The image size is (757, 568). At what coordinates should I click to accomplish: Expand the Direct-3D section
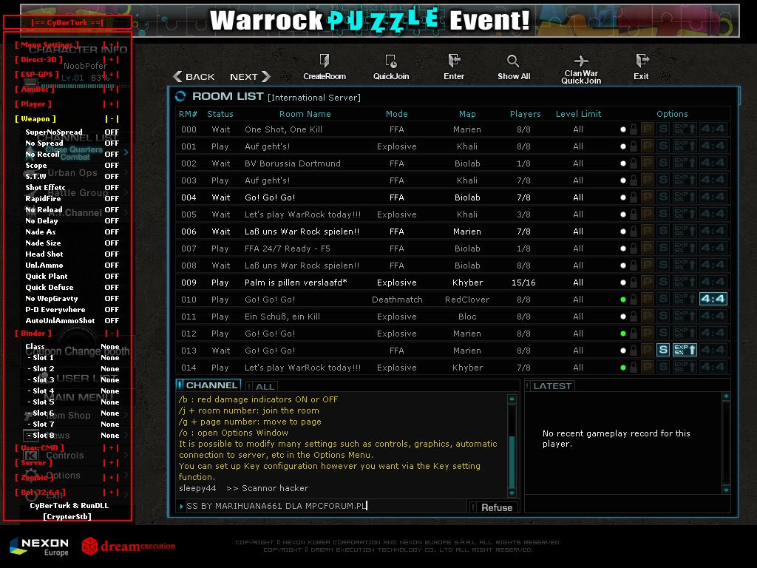click(x=111, y=60)
